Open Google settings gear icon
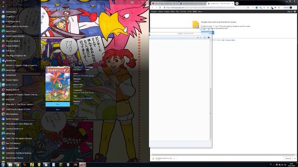 [x=295, y=12]
